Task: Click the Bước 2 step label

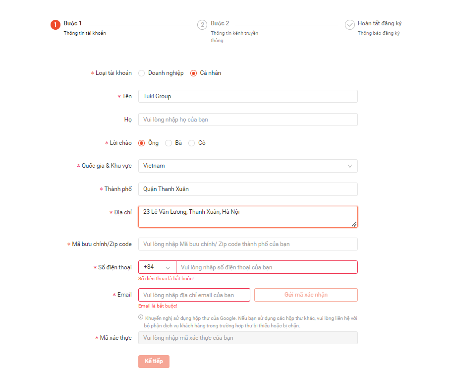Action: coord(220,23)
